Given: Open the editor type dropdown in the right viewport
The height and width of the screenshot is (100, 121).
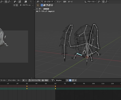Looking at the screenshot, I should pyautogui.click(x=38, y=2).
